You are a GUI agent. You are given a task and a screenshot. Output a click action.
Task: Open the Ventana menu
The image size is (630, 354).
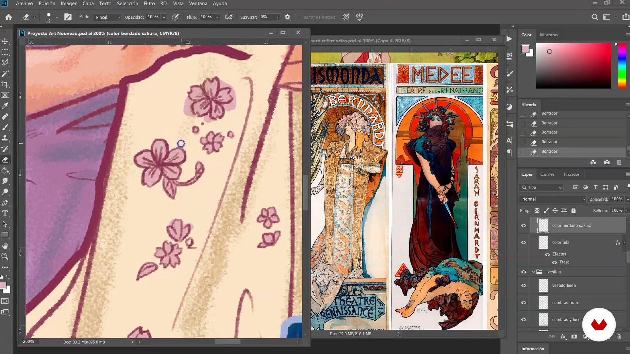click(x=198, y=3)
